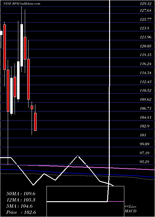Click the 50MA : 109.6 readout

pyautogui.click(x=21, y=194)
